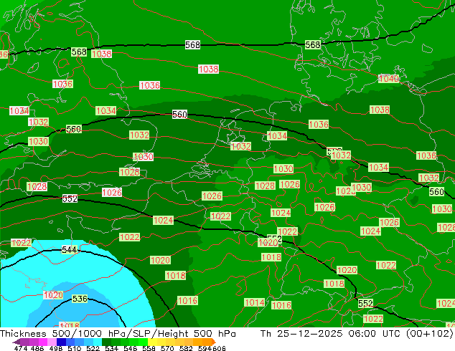Click the white-background 1020 isobar label

[x=53, y=295]
